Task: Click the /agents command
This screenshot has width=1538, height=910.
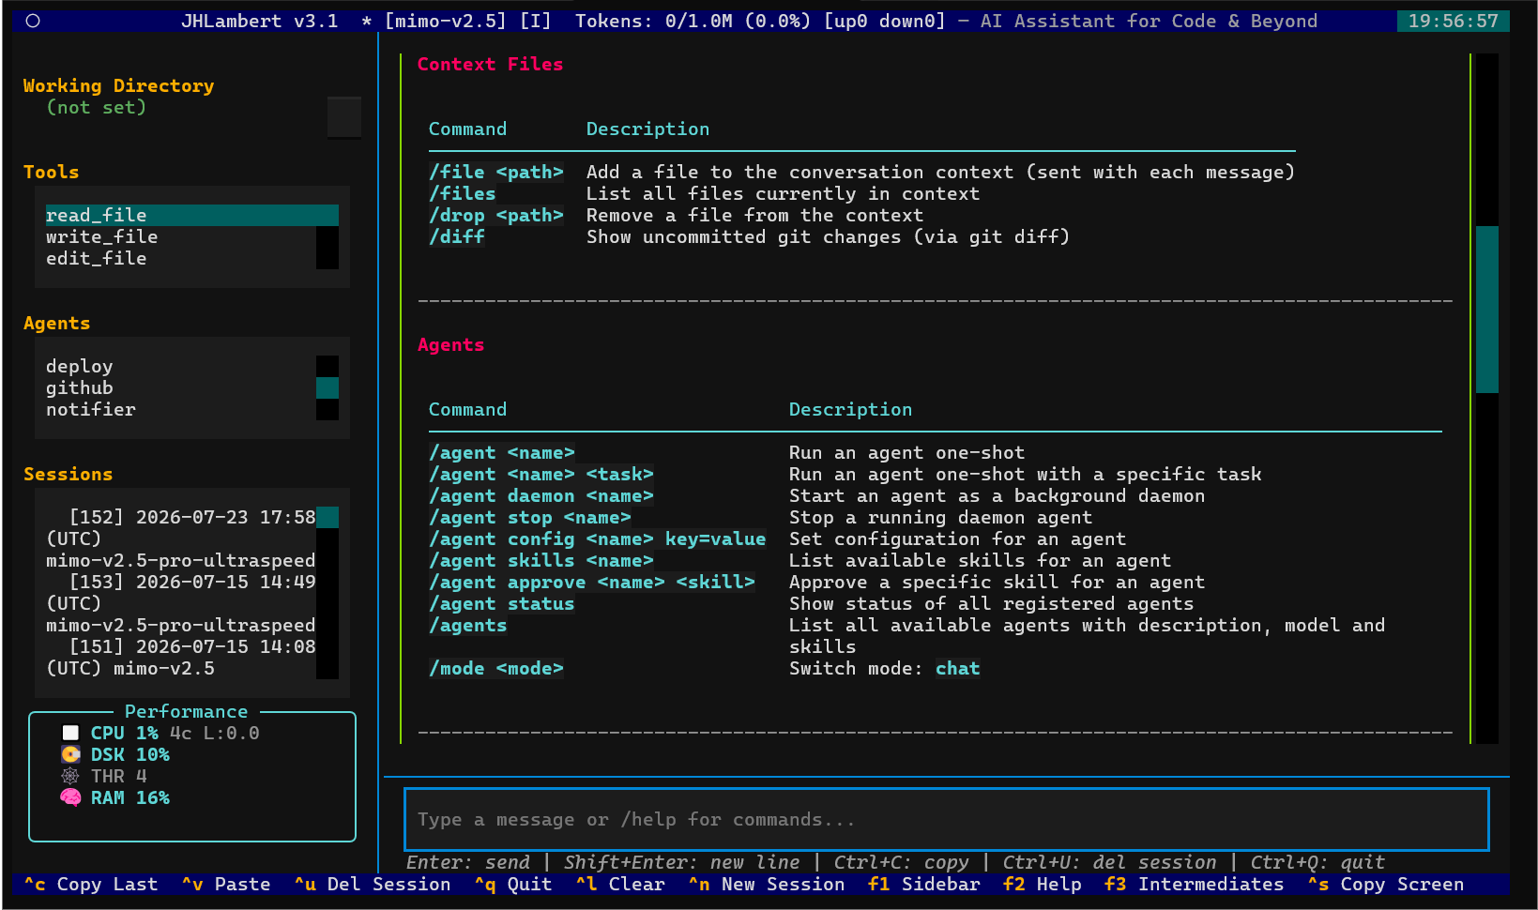Action: click(x=468, y=625)
